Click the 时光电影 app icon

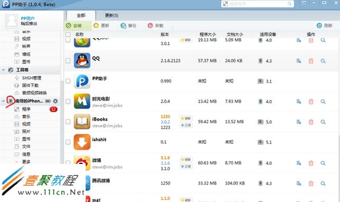pos(82,101)
